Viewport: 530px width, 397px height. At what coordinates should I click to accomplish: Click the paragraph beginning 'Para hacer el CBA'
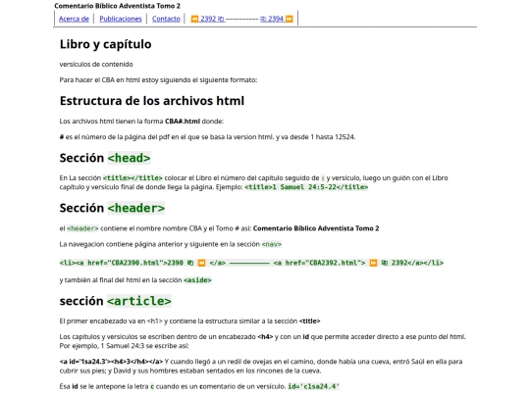pos(158,80)
